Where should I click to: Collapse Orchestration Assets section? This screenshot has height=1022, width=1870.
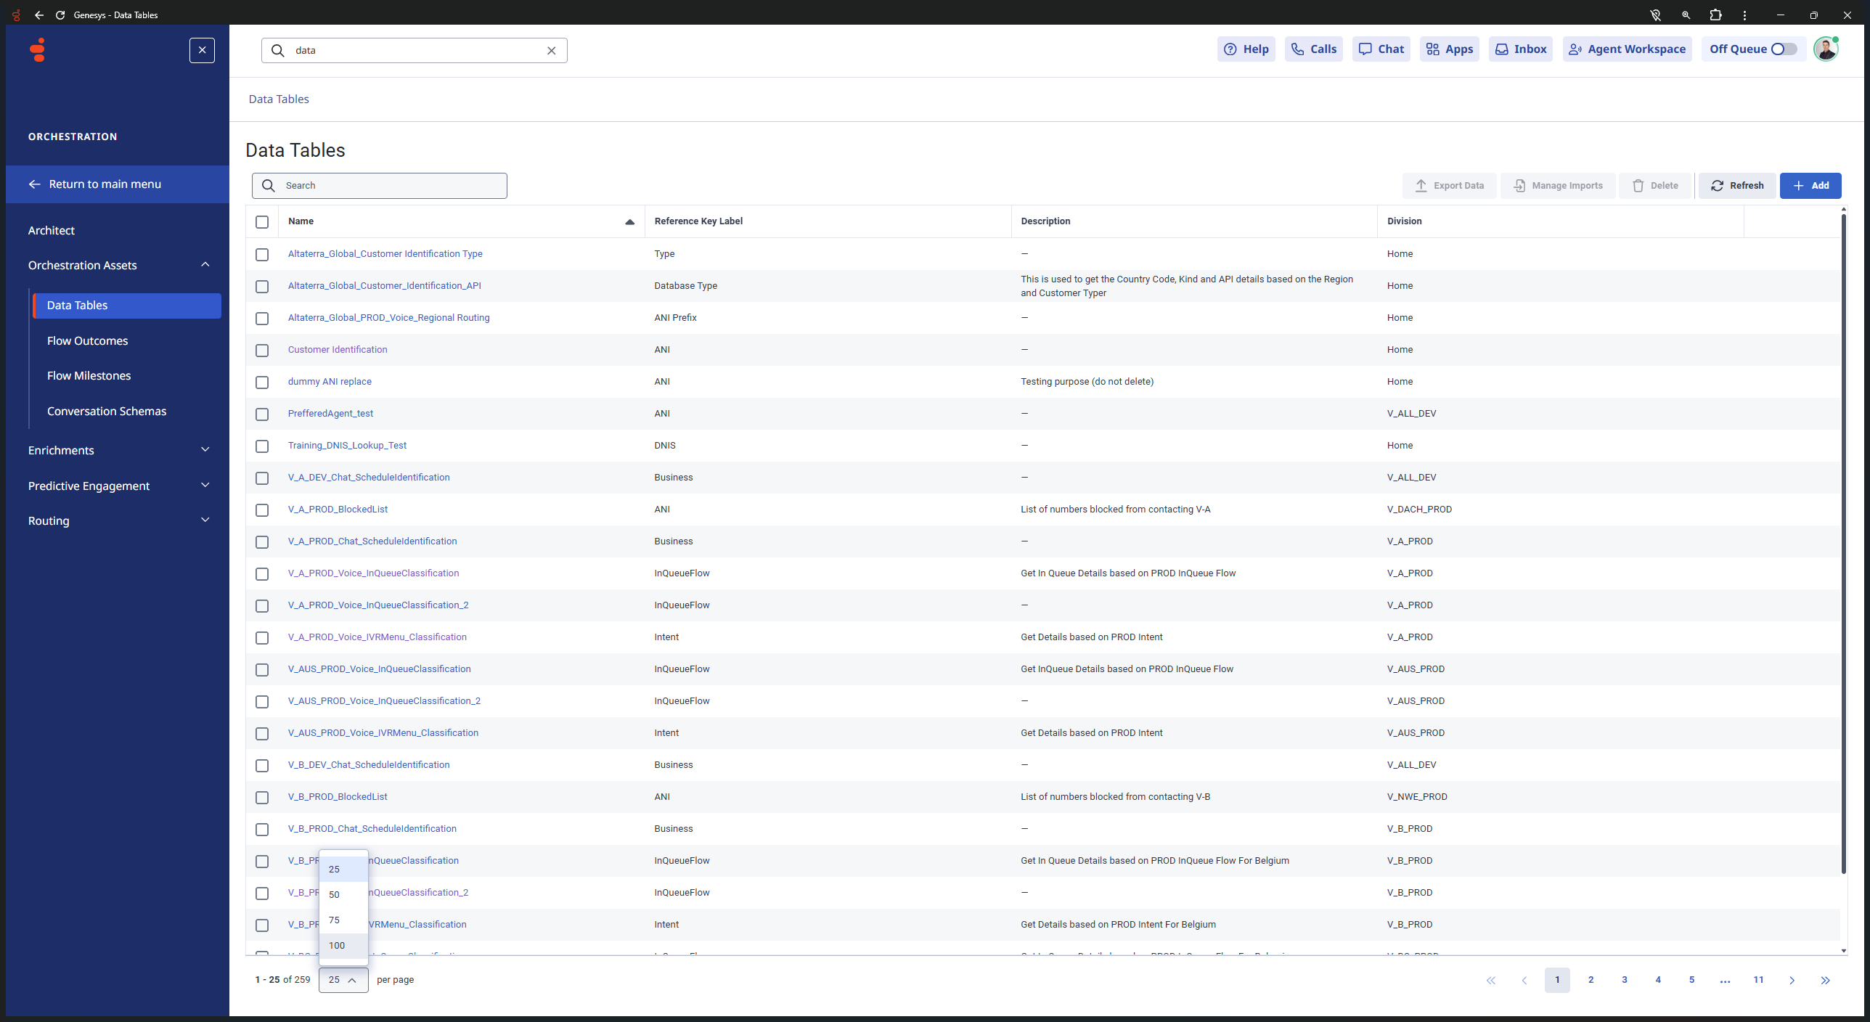205,265
